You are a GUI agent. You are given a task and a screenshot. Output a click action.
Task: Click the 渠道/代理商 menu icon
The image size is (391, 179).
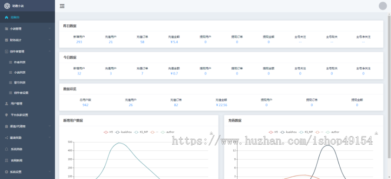point(7,126)
